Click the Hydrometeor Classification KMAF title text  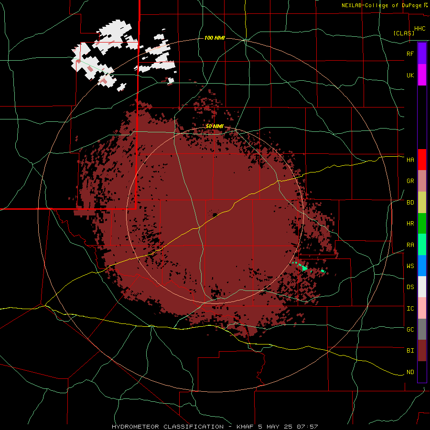(215, 427)
